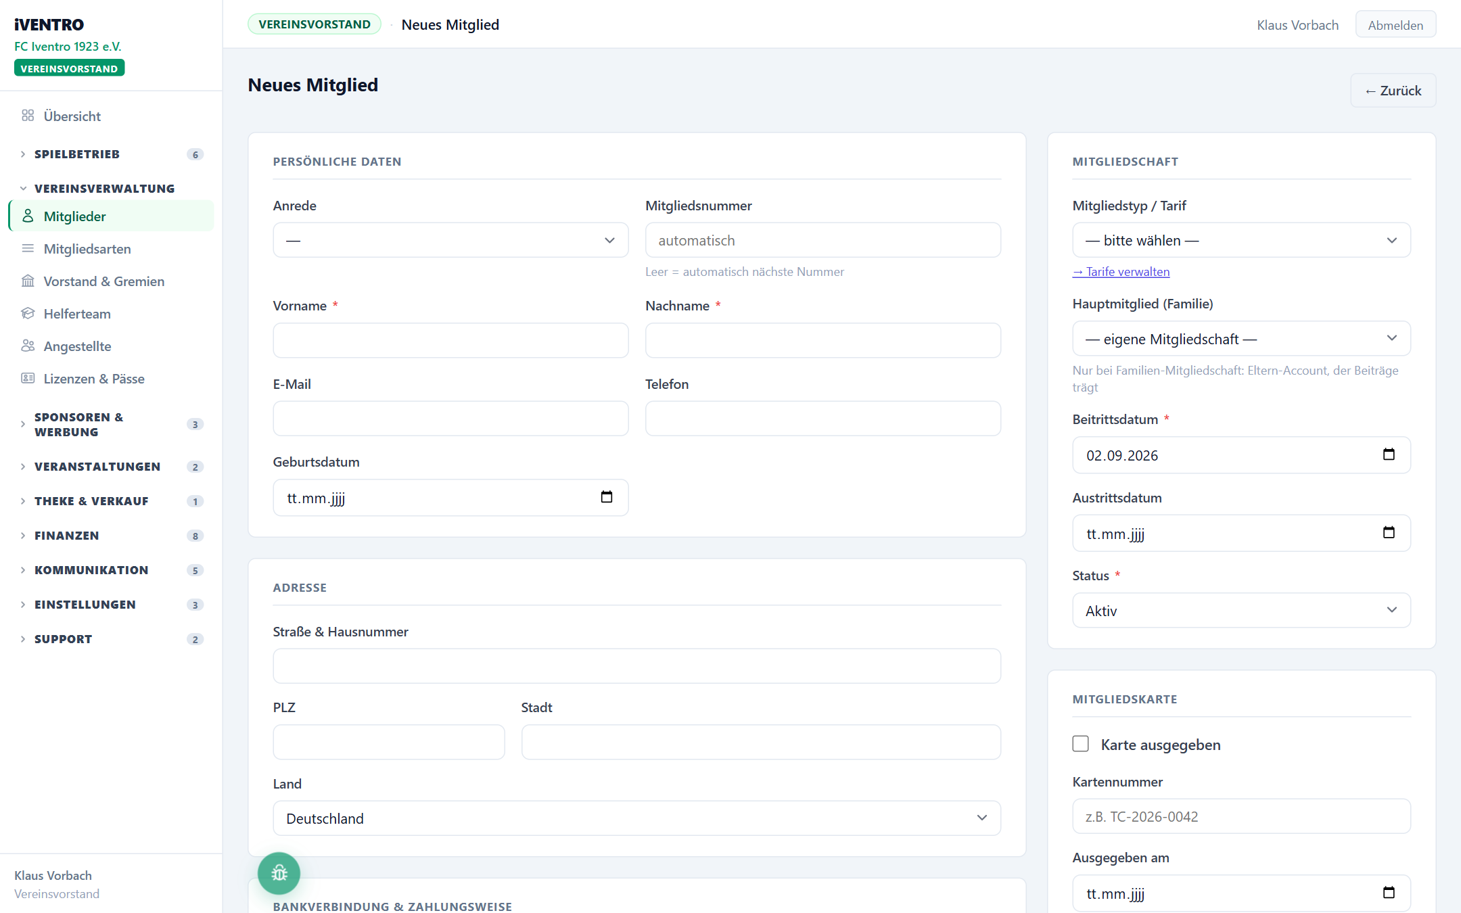Go to Übersicht in the sidebar
This screenshot has width=1461, height=913.
pos(111,116)
